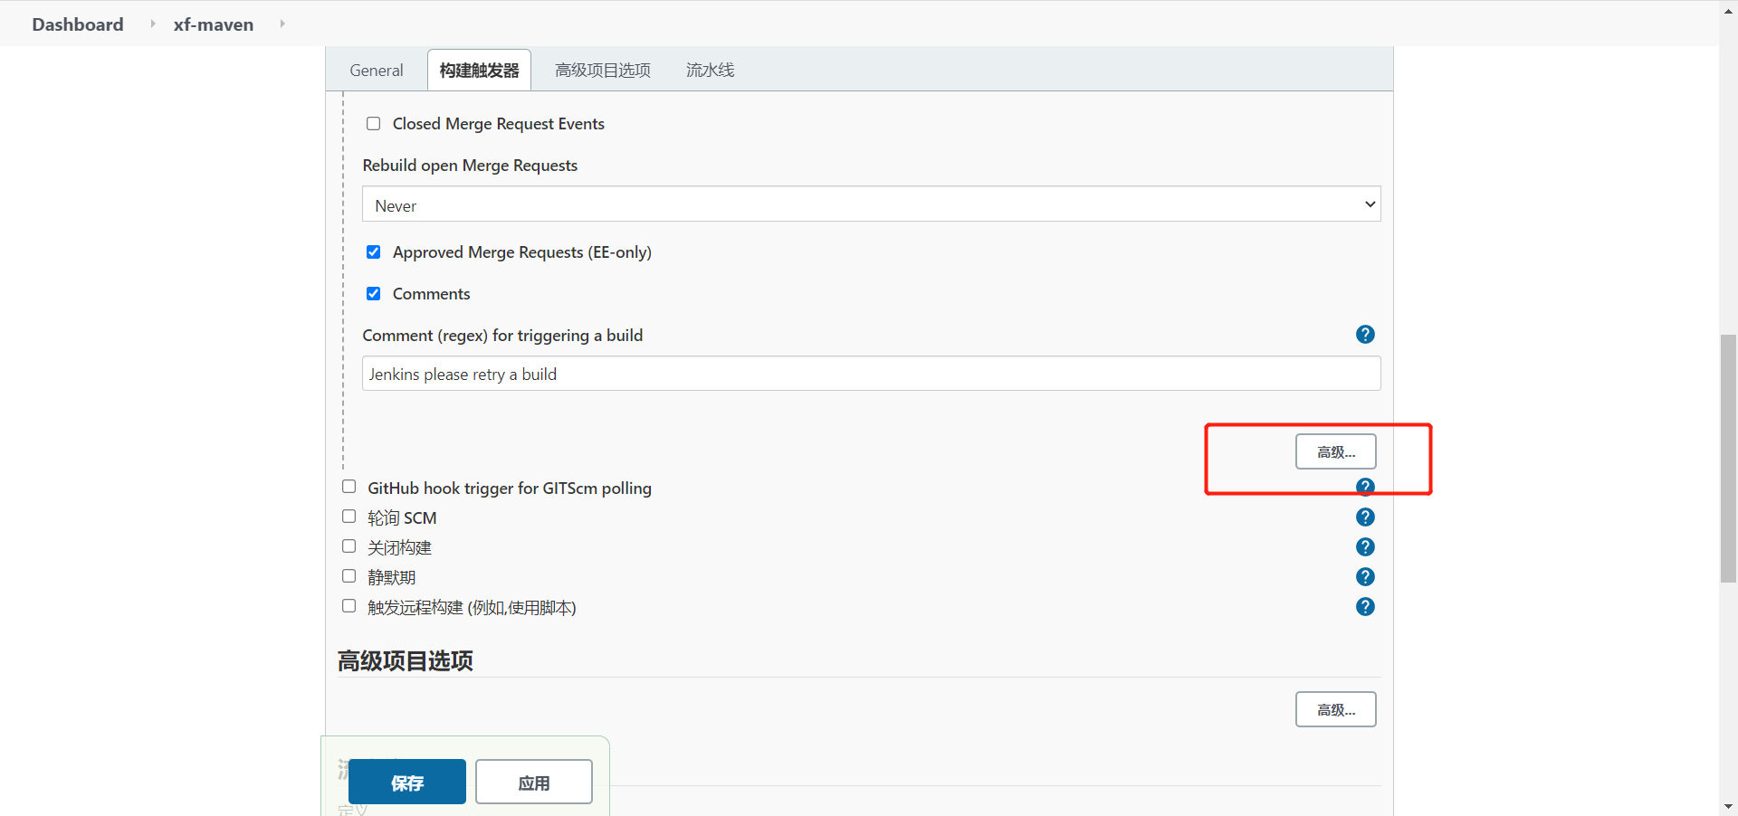Click the Jenkins please retry a build field
The height and width of the screenshot is (816, 1738).
click(871, 374)
